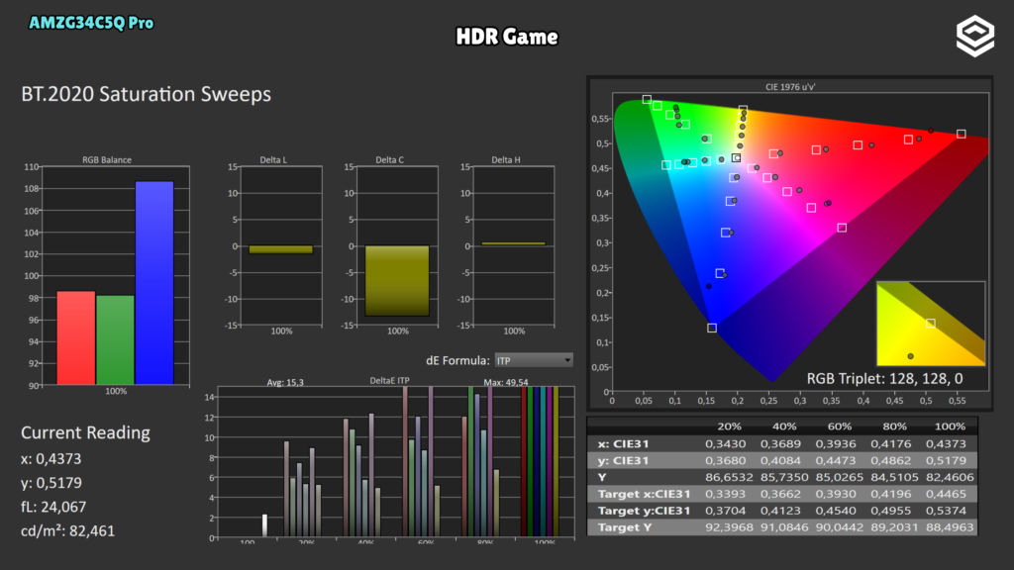
Task: Select the 100% column header in table
Action: pyautogui.click(x=950, y=427)
